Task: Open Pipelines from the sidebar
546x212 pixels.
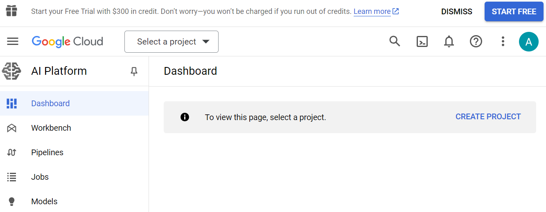Action: point(47,152)
